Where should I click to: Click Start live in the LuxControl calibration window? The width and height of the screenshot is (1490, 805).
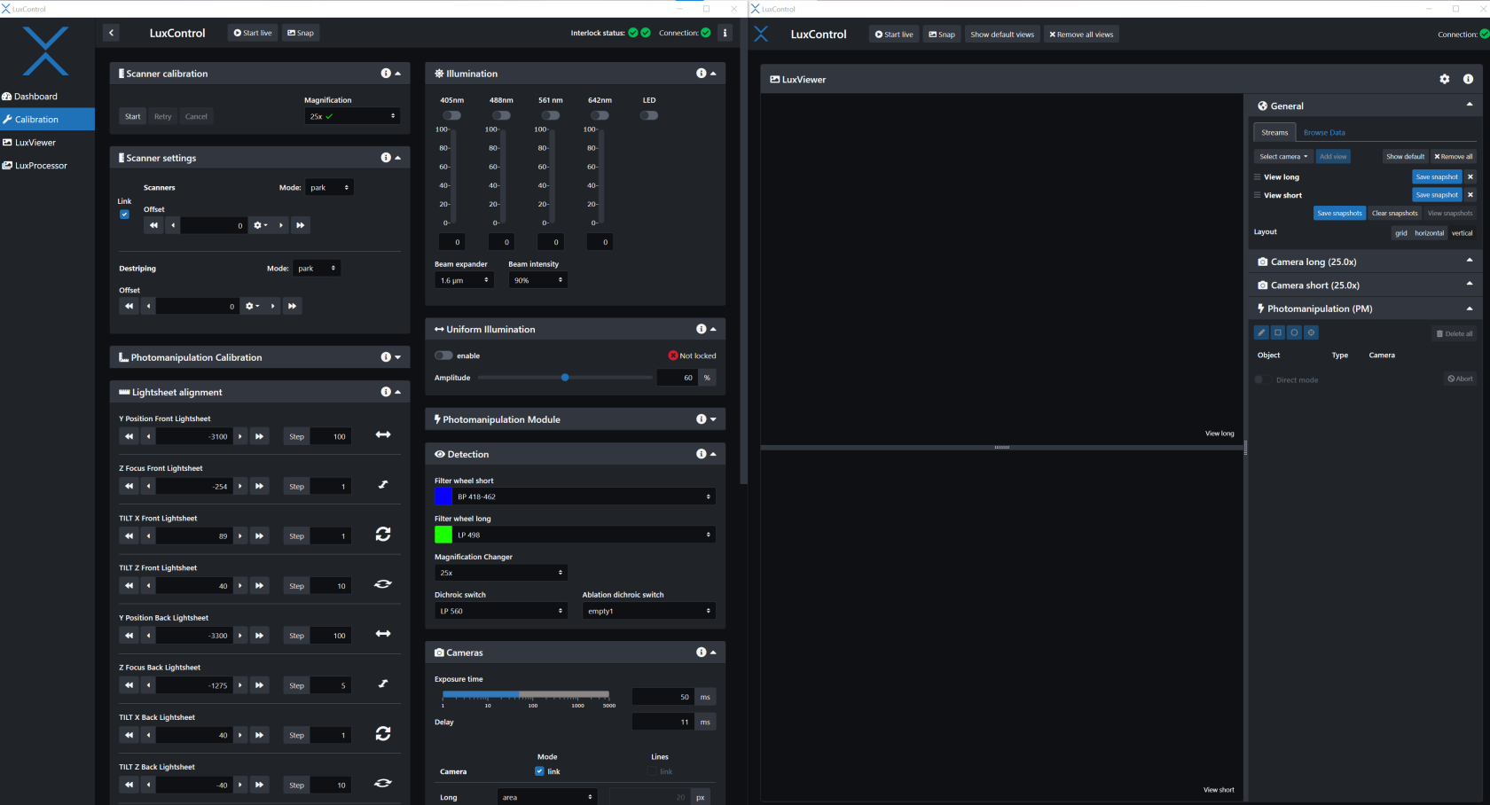coord(253,33)
